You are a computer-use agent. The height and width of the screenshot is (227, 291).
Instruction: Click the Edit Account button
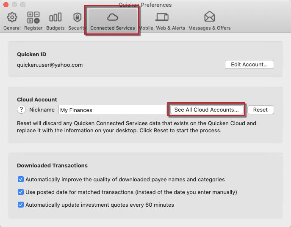249,64
